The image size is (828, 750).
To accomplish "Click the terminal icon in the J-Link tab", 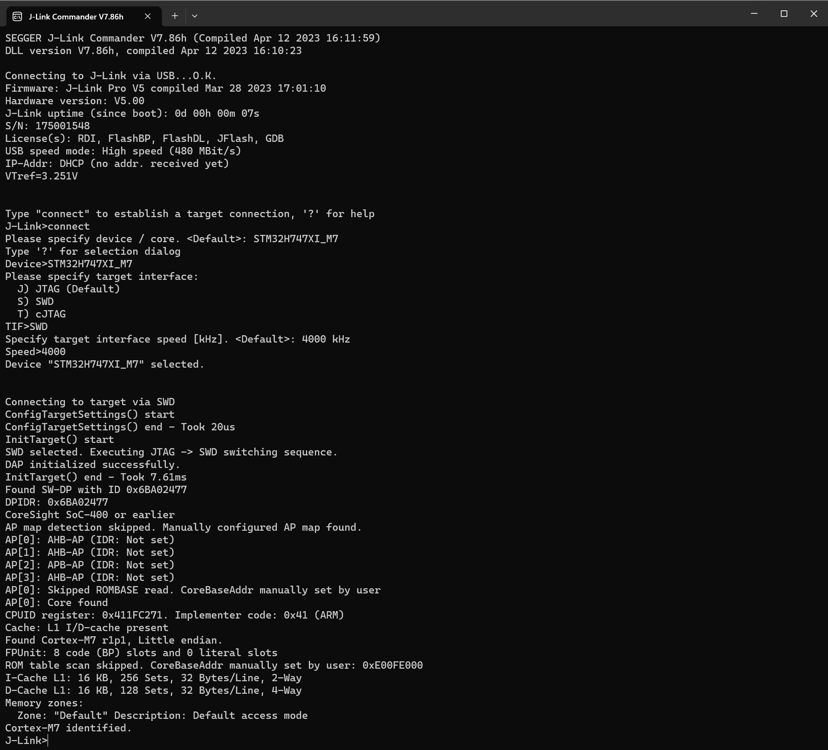I will (17, 16).
